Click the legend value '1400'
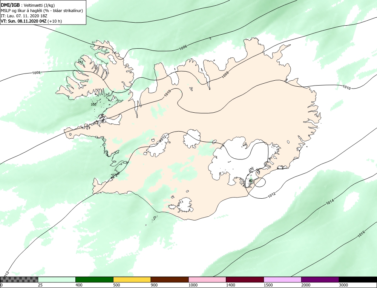This screenshot has width=377, height=288. point(230,285)
